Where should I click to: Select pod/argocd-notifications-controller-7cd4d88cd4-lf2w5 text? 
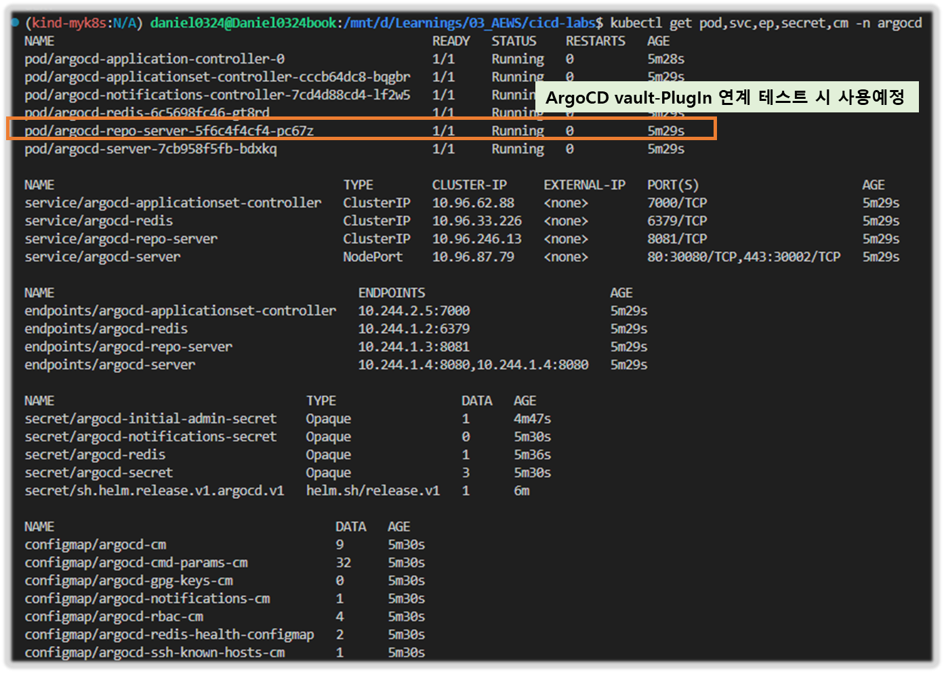[x=218, y=95]
